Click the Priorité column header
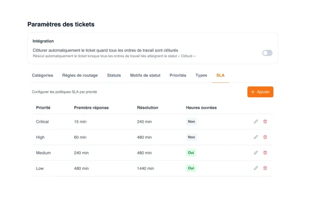This screenshot has width=313, height=197. pyautogui.click(x=43, y=108)
